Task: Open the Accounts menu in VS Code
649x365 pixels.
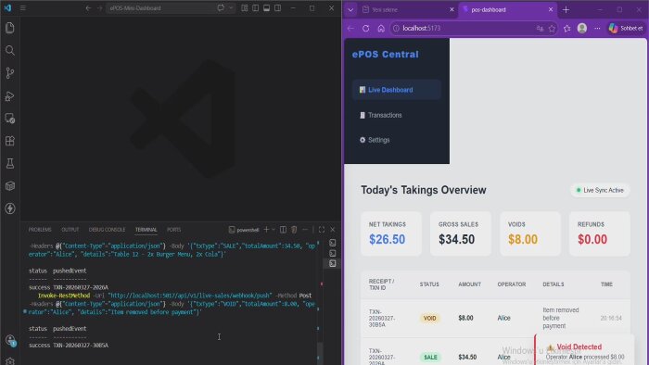Action: 10,341
